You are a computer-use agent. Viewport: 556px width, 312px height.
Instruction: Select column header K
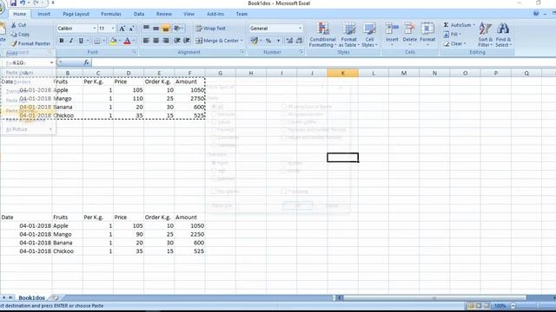[x=342, y=73]
